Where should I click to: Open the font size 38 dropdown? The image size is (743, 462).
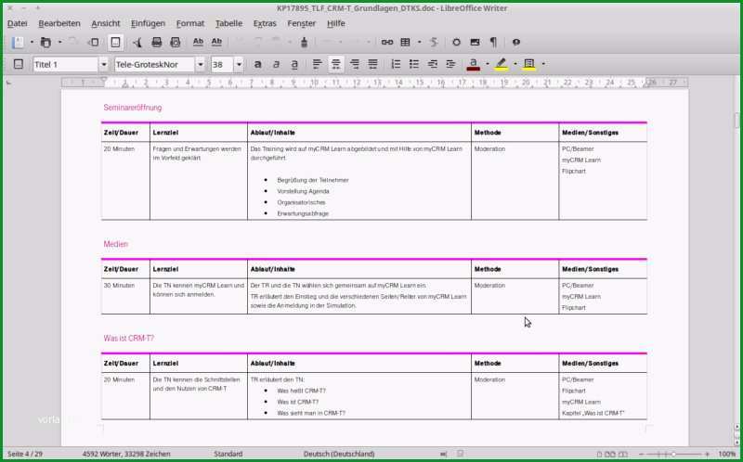(x=239, y=64)
